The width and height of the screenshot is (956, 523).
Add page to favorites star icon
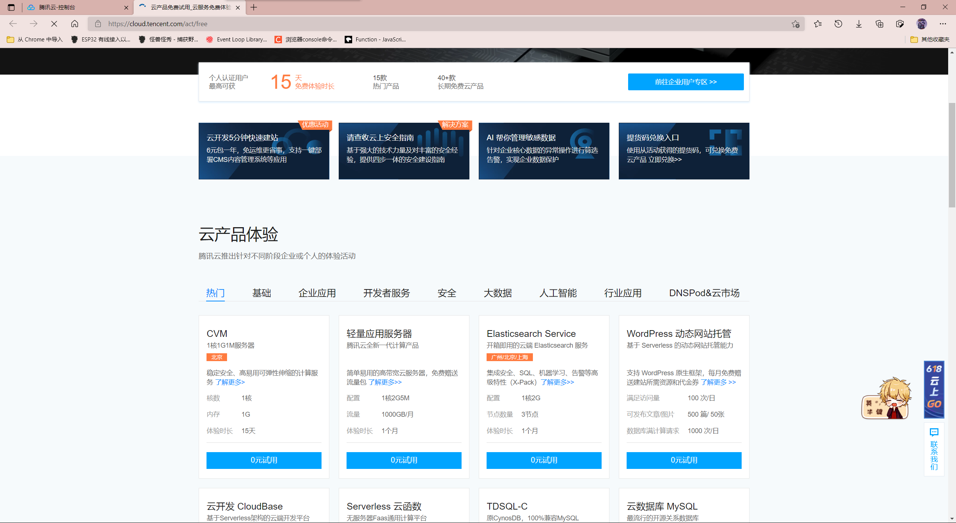tap(795, 24)
